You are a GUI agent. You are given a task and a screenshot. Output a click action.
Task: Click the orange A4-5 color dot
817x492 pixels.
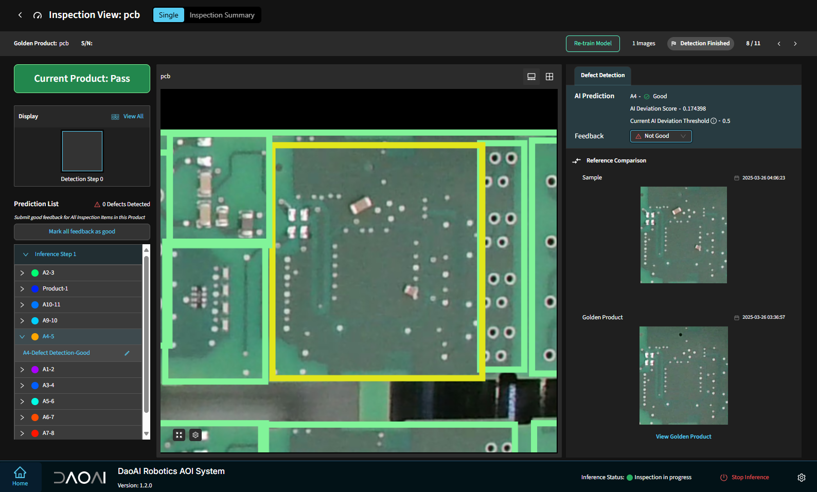point(35,337)
